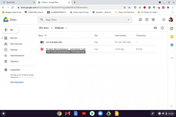Expand the Mit drev folder tree

pyautogui.click(x=2, y=38)
